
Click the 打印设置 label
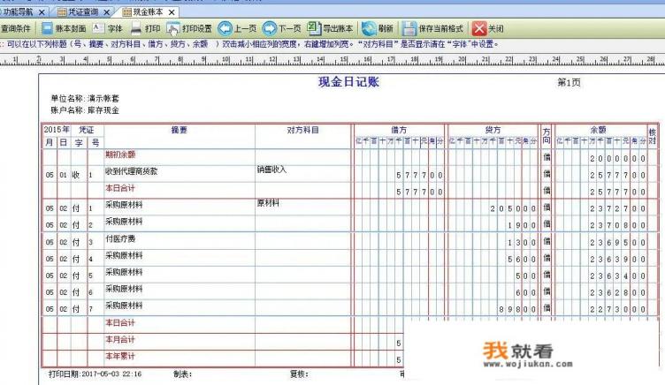197,28
